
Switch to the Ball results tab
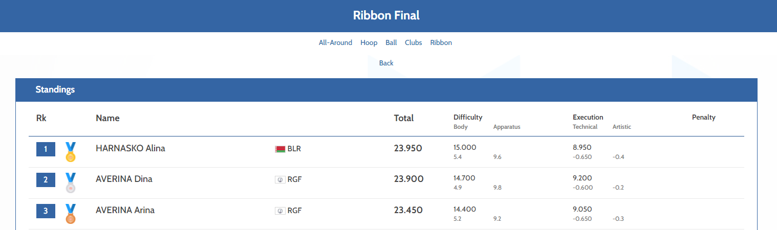point(391,43)
